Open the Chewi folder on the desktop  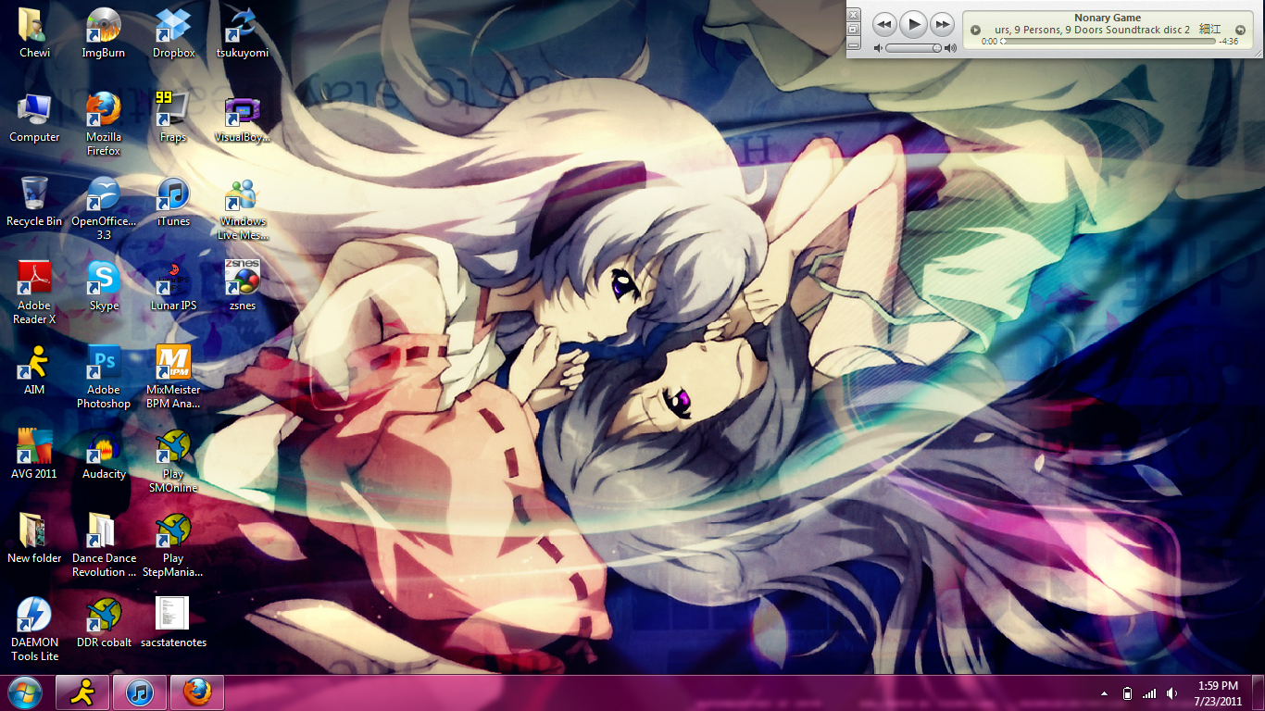coord(34,33)
